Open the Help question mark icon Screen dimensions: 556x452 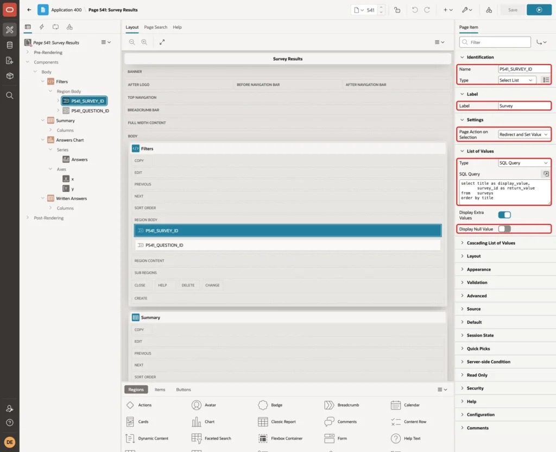(10, 423)
